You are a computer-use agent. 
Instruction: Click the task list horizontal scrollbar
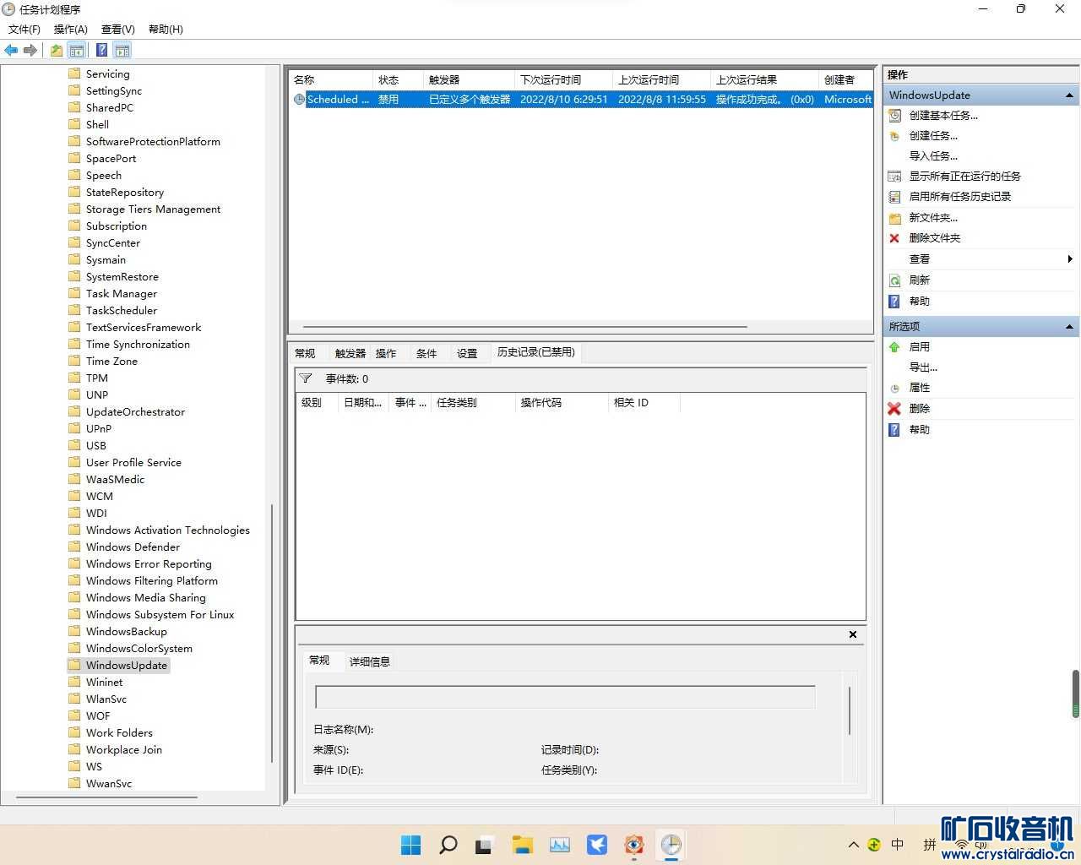[x=524, y=327]
